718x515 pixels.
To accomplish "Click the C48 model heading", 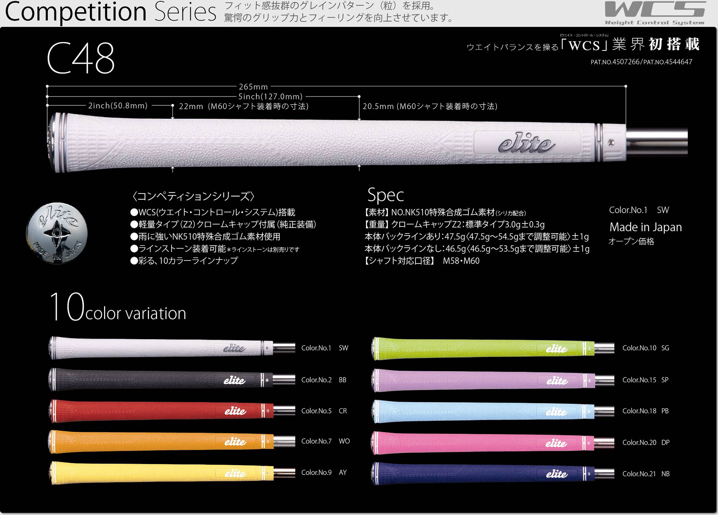I will (x=81, y=58).
